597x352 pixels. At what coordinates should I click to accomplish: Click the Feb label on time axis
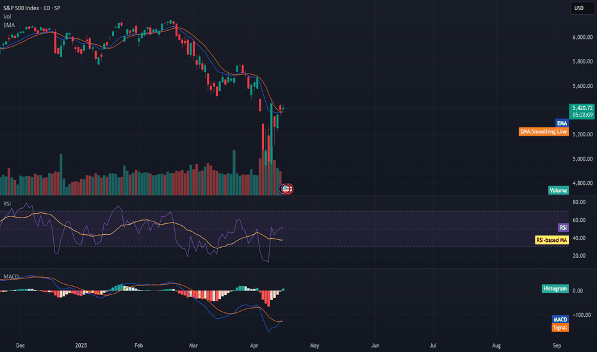coord(138,346)
